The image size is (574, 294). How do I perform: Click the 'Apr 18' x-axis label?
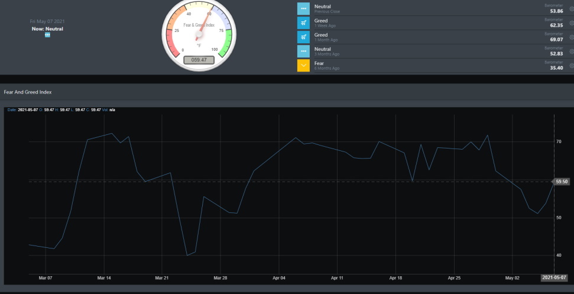coord(395,278)
